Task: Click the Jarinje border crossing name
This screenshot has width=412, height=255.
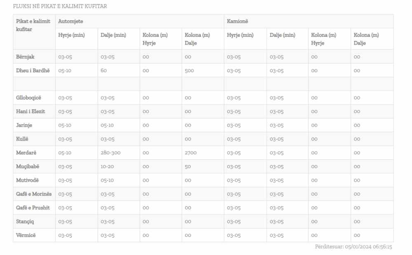Action: click(x=24, y=125)
